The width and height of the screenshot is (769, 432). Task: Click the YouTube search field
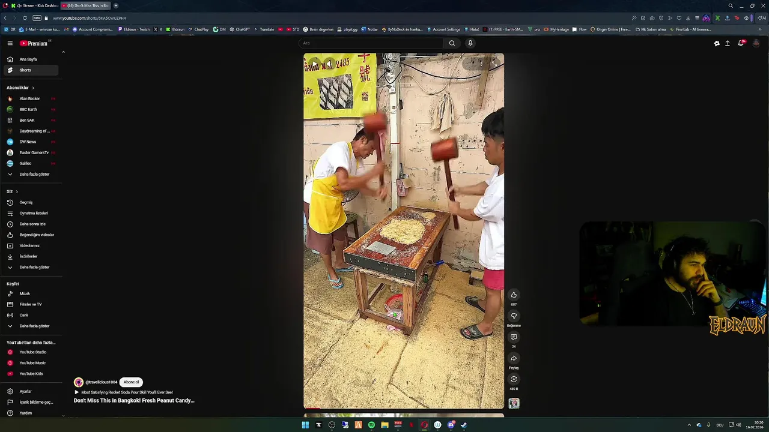pyautogui.click(x=371, y=43)
